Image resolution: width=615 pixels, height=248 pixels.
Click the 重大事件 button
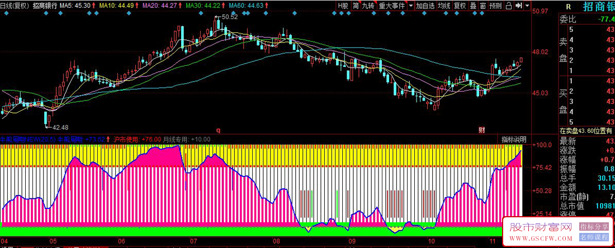(392, 6)
